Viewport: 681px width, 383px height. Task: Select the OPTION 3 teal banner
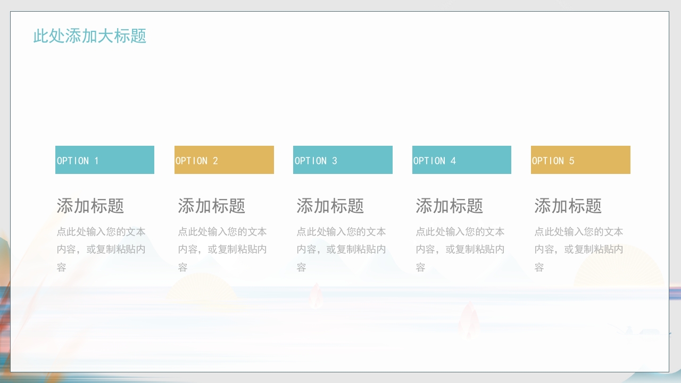click(343, 160)
